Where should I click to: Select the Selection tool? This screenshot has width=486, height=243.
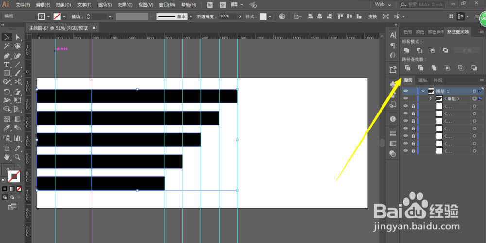coord(6,37)
